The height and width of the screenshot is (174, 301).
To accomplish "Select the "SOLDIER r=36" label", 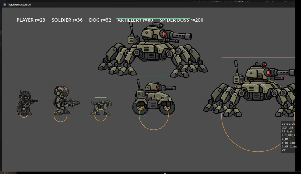I will (x=67, y=20).
